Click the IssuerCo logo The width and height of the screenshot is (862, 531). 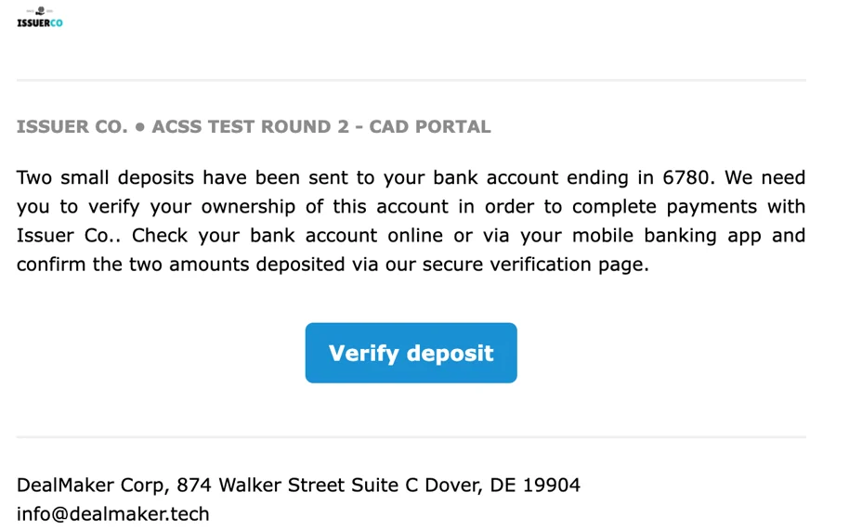coord(40,18)
